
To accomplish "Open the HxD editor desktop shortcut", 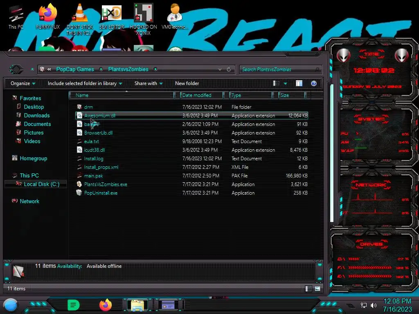I will click(112, 16).
